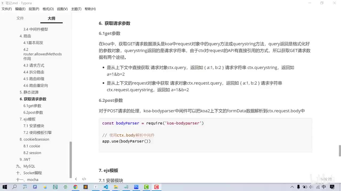341x191 pixels.
Task: Go to outline entry 4. 路由
Action: point(25,36)
